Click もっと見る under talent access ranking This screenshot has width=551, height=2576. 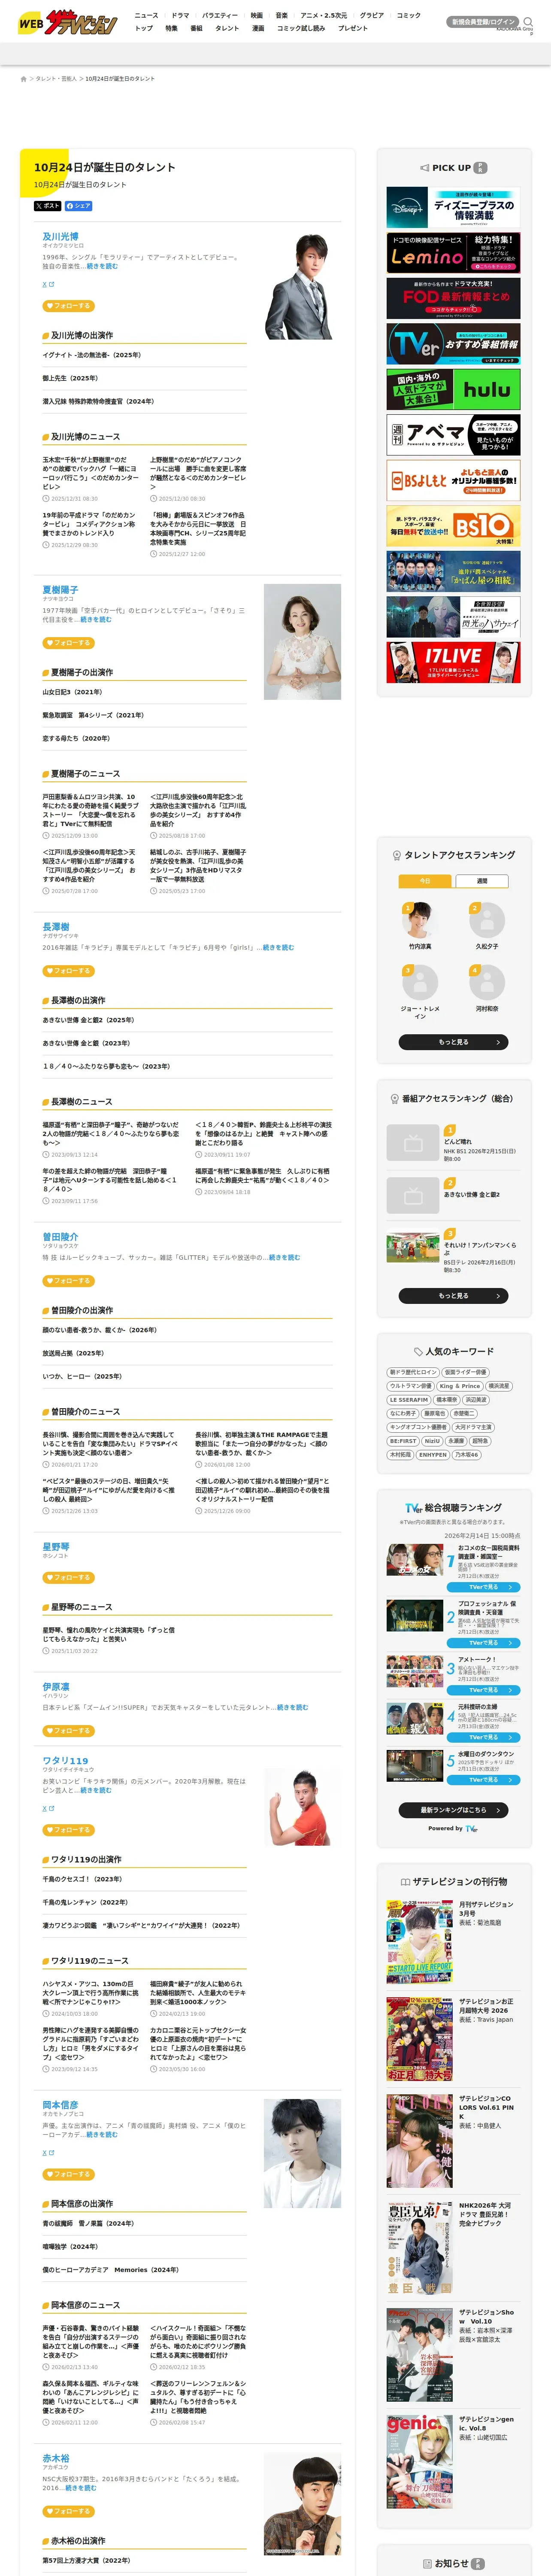point(453,1042)
